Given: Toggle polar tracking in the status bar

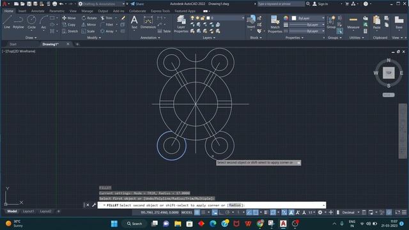Looking at the screenshot, I should (x=228, y=213).
